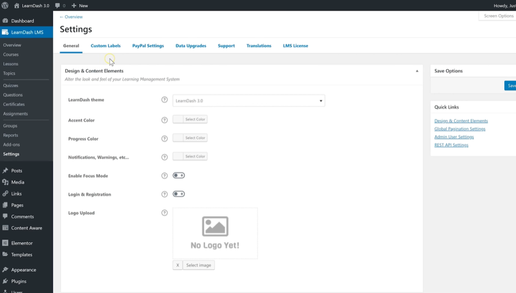Switch to the Custom Labels tab
Viewport: 516px width, 293px height.
pyautogui.click(x=106, y=46)
